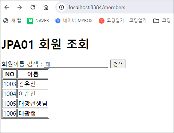Select the cell with number 1005
174x133 pixels.
coord(10,104)
